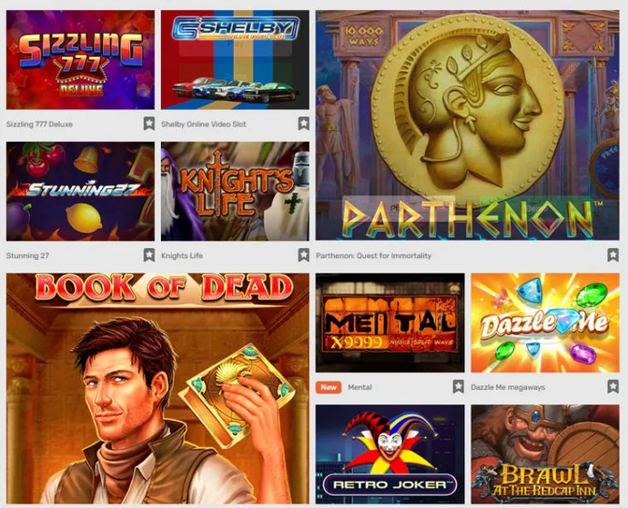The image size is (628, 508).
Task: Open Shelby slot thumbnail with cars
Action: [x=235, y=60]
